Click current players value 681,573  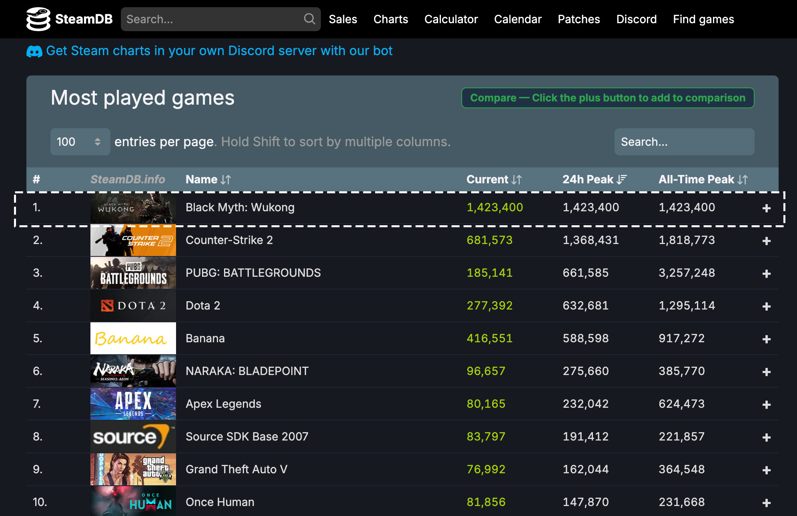489,240
